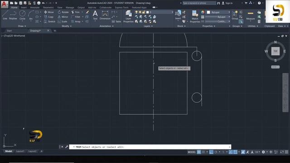This screenshot has width=290, height=163.
Task: Toggle ortho mode in status bar
Action: 211,152
